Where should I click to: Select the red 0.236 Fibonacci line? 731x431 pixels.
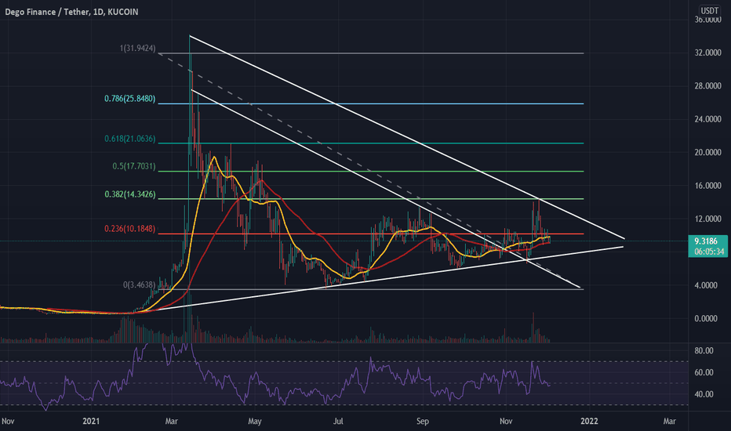pos(371,234)
